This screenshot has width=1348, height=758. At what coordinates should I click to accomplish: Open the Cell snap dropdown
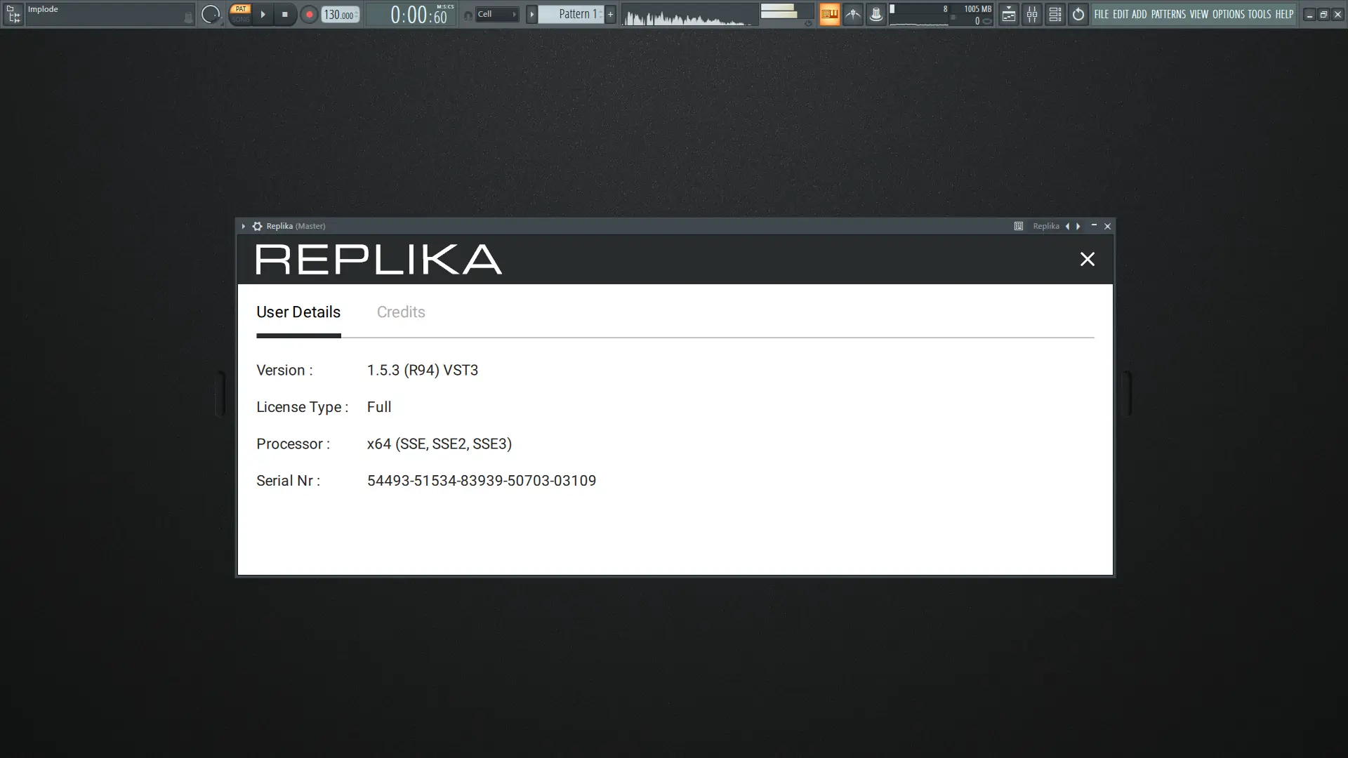coord(497,14)
